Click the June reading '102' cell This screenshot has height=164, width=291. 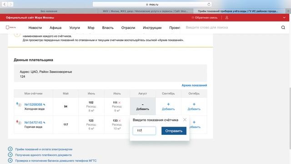(91, 107)
